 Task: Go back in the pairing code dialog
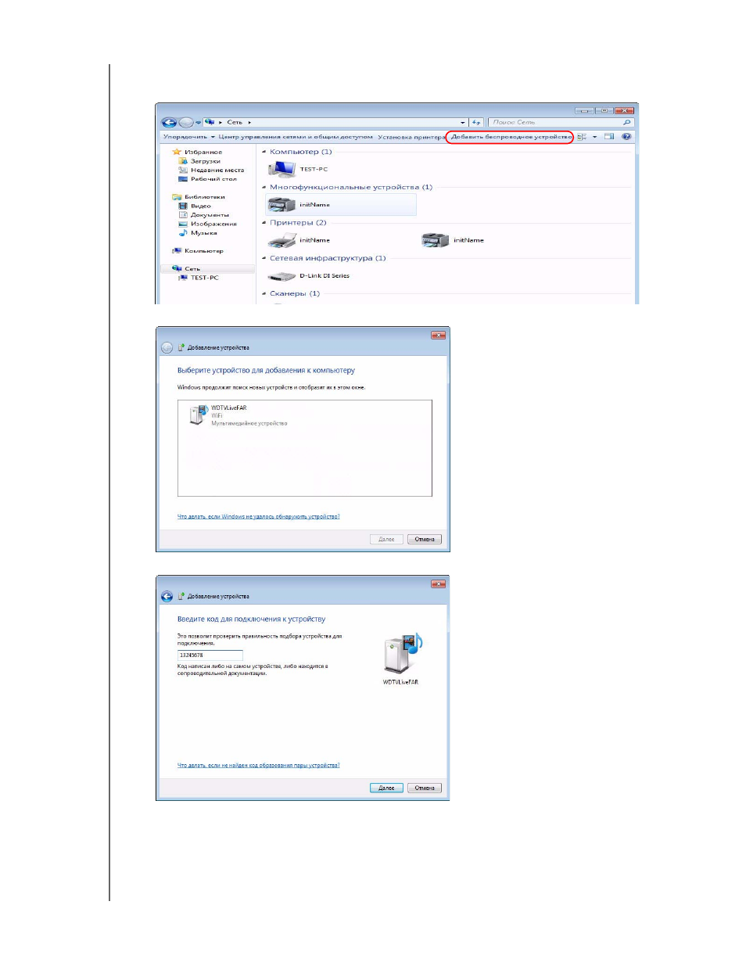click(167, 597)
